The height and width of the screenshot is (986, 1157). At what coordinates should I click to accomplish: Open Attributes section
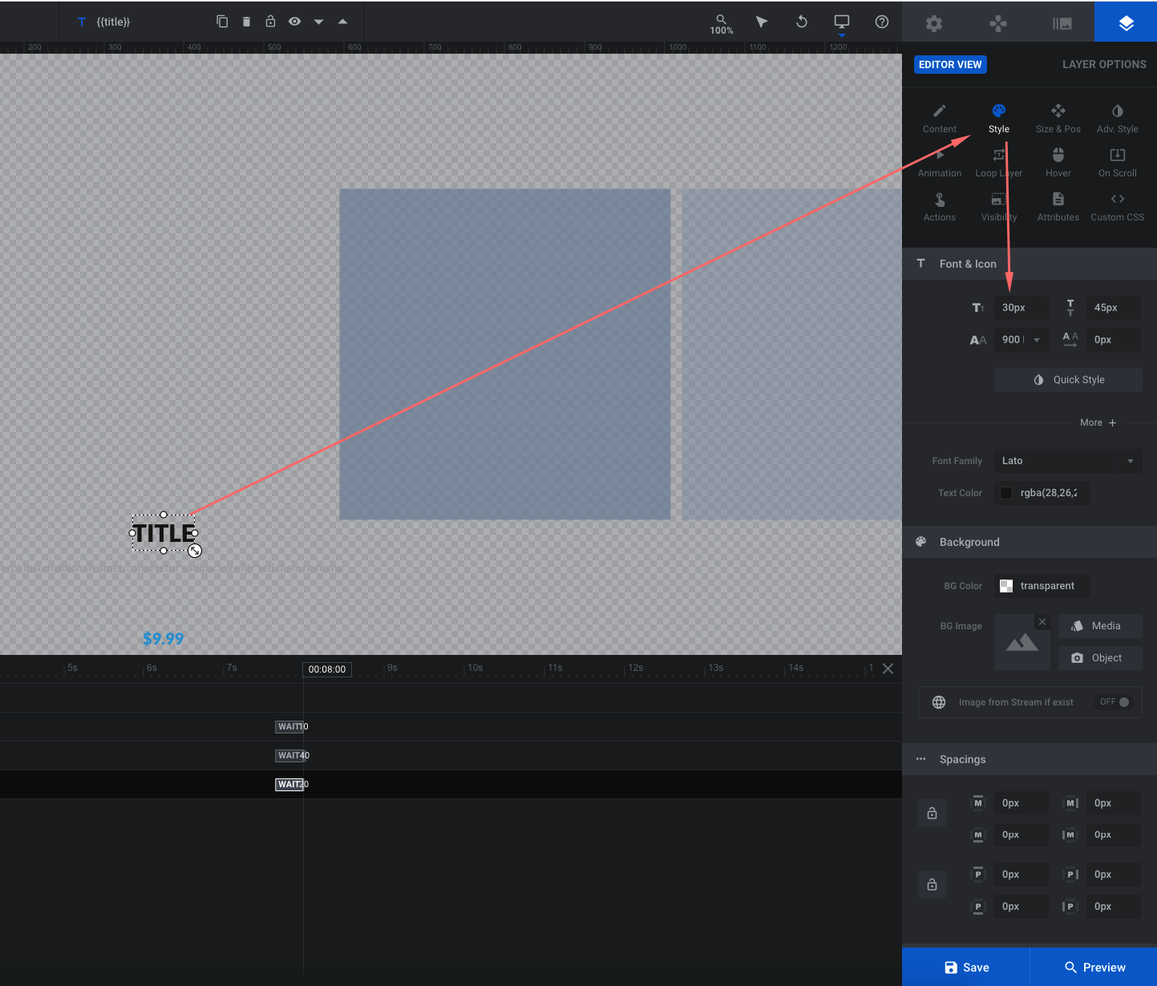[1058, 207]
